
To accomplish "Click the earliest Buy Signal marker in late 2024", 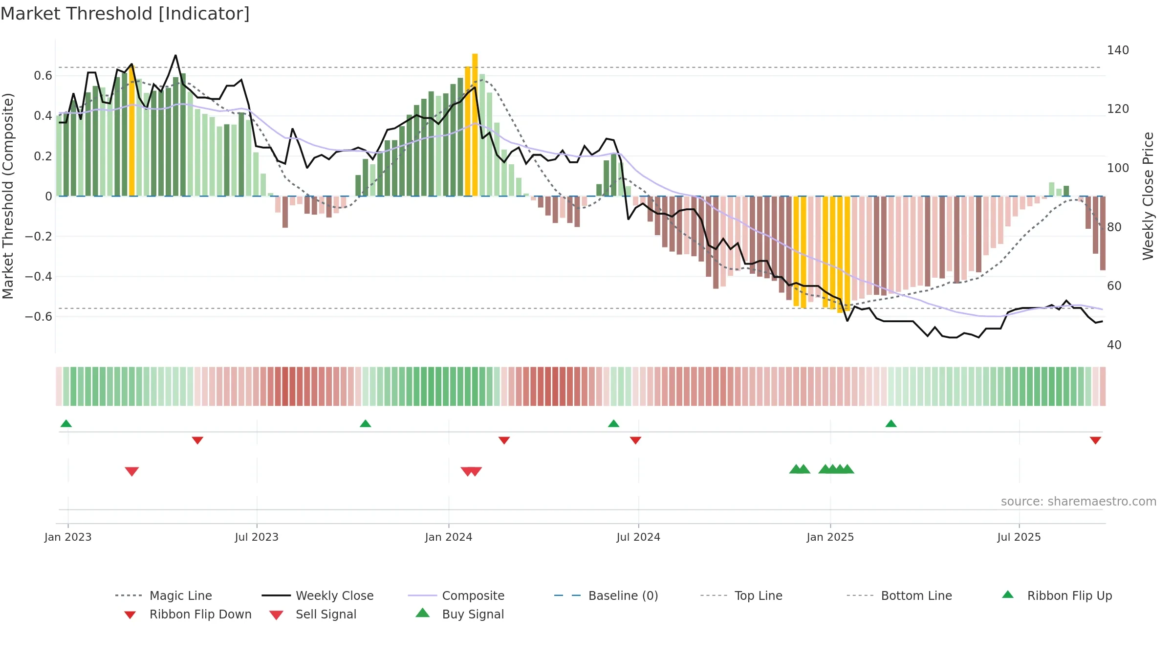I will click(x=796, y=469).
